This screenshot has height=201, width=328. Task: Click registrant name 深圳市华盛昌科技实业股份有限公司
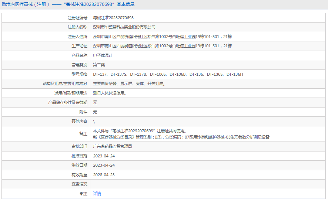point(124,27)
